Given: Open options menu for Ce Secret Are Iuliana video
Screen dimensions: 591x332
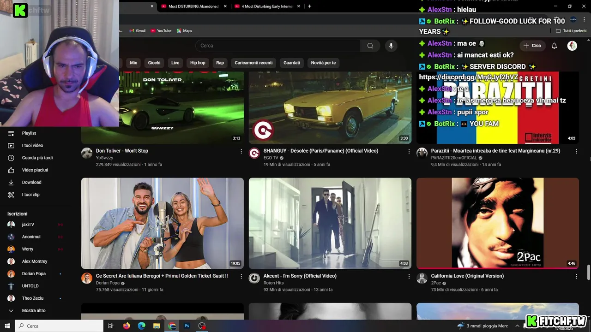Looking at the screenshot, I should 241,276.
